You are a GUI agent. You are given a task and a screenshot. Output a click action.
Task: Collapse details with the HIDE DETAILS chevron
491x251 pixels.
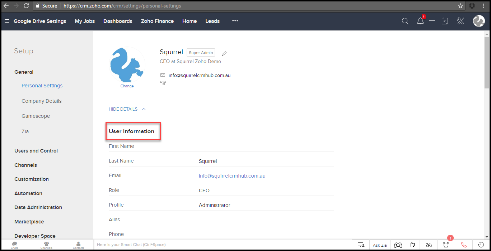click(x=144, y=109)
